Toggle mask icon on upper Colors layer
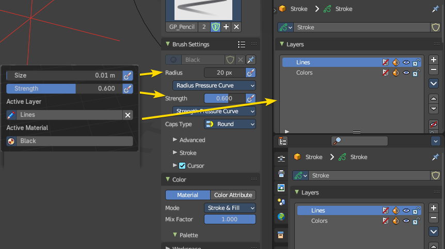445x249 pixels. (x=386, y=73)
